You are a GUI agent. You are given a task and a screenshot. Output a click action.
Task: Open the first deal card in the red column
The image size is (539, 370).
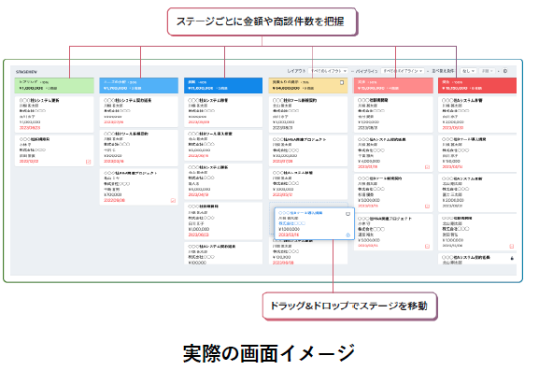pyautogui.click(x=477, y=114)
